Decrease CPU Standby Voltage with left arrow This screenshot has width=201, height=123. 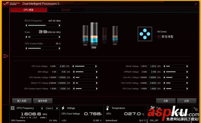[x=74, y=78]
